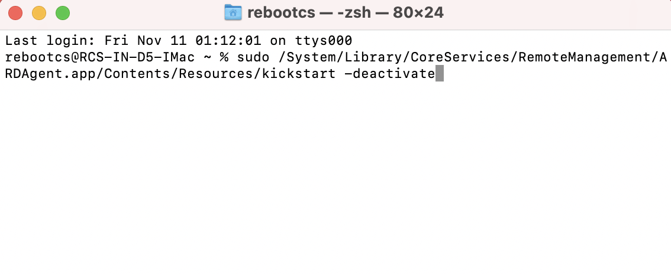Click the "%" prompt symbol

(x=224, y=57)
